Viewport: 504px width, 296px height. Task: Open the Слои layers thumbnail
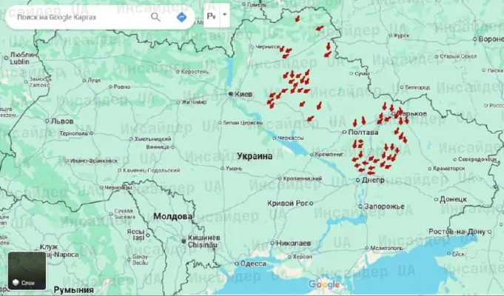[27, 271]
